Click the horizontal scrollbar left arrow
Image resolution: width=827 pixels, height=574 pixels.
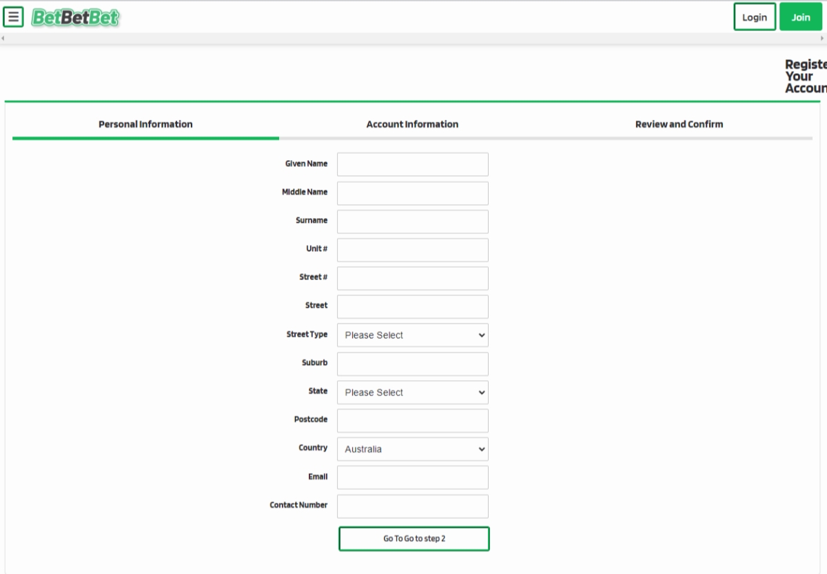coord(3,38)
